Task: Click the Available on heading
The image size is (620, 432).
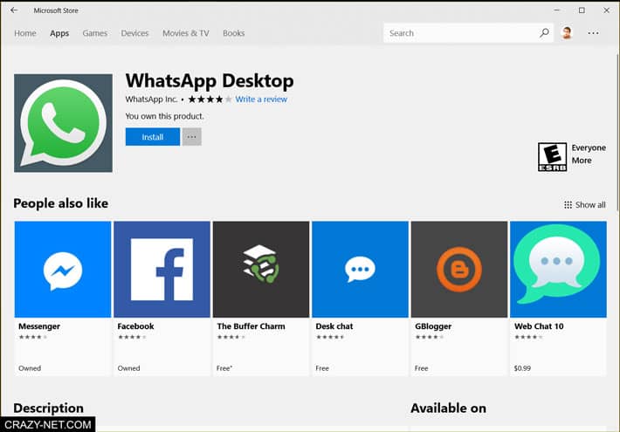Action: tap(448, 408)
